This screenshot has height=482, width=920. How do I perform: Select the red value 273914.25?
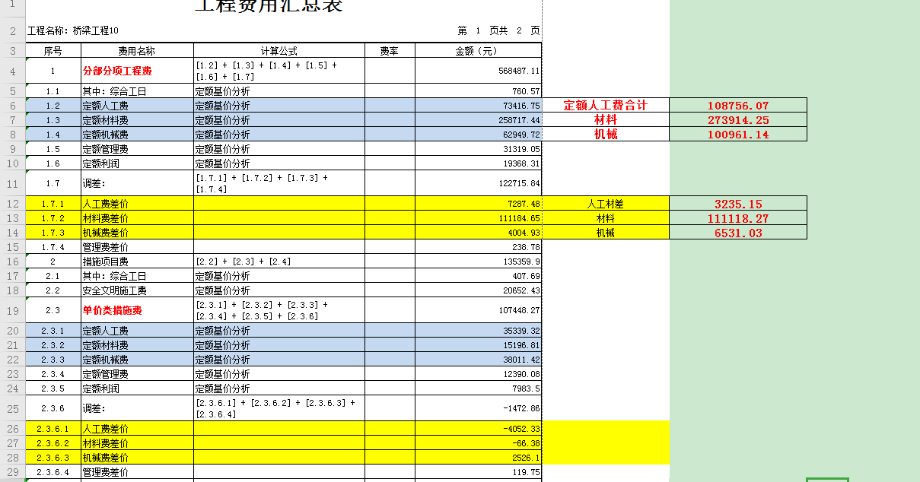pyautogui.click(x=738, y=120)
